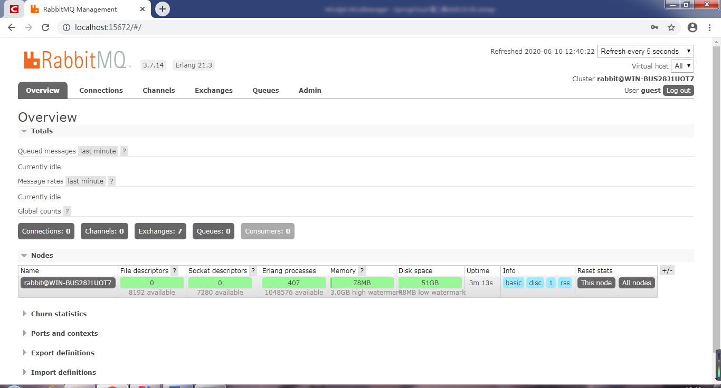Click the uptime value 3m 13s
The height and width of the screenshot is (388, 721).
(480, 283)
